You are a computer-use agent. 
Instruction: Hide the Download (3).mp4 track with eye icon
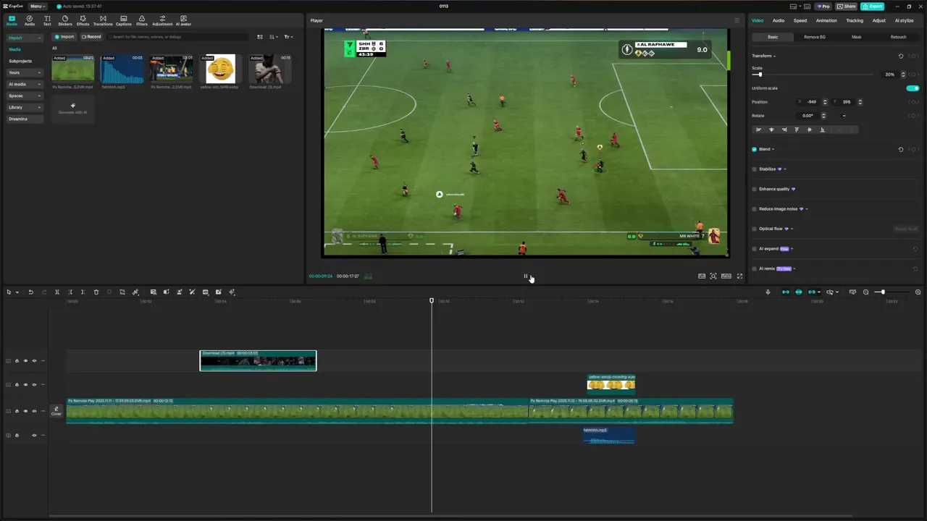[x=25, y=360]
